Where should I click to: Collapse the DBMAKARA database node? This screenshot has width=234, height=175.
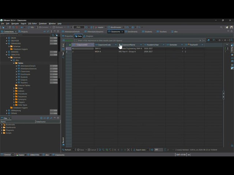[7, 43]
